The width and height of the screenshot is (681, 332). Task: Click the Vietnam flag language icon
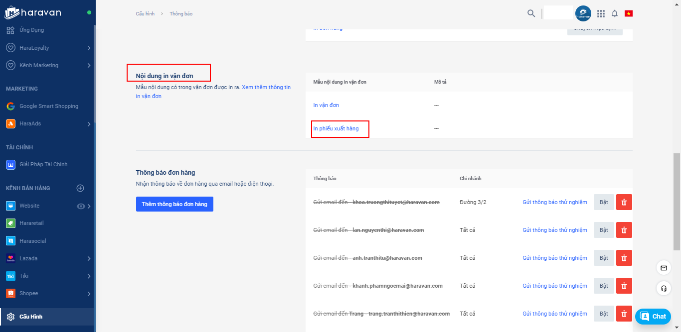pyautogui.click(x=628, y=13)
